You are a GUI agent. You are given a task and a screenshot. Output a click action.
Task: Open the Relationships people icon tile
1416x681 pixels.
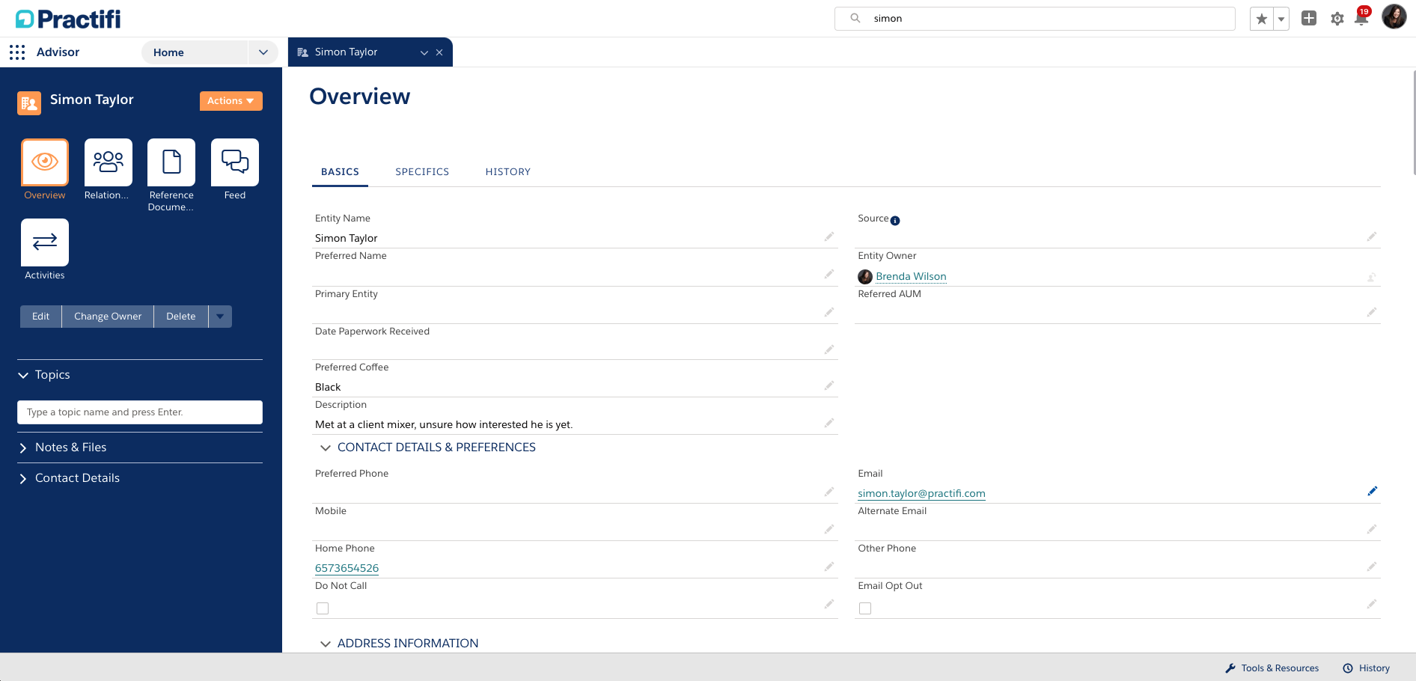click(109, 162)
